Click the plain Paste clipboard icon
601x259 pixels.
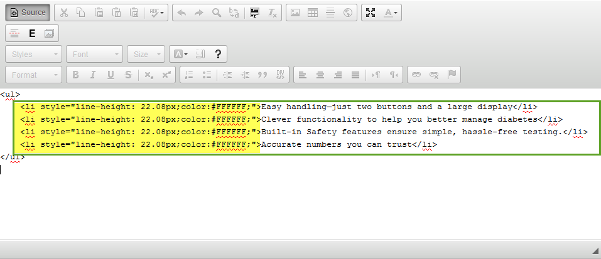(99, 13)
